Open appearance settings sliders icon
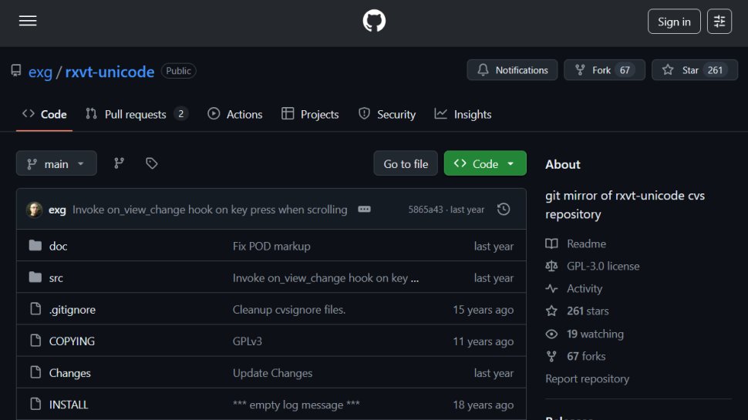 click(719, 22)
